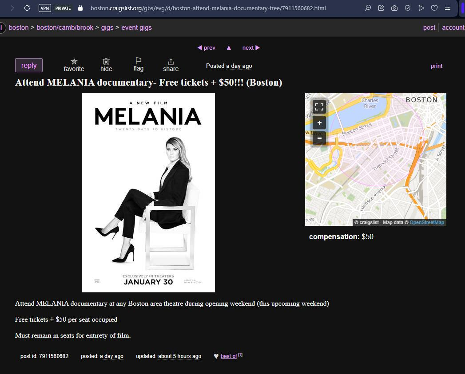
Task: Click the site security lock icon
Action: click(80, 8)
